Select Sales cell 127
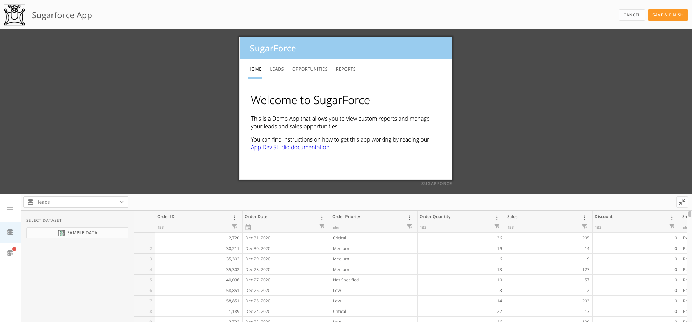 point(548,270)
